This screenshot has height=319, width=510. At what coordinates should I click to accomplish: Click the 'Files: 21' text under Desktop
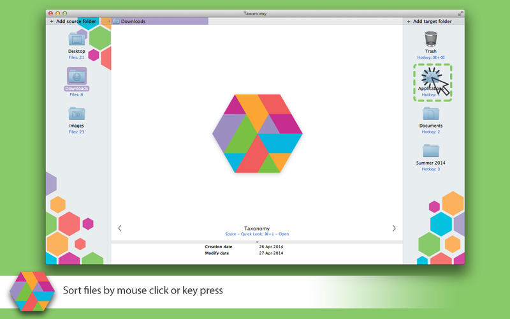pyautogui.click(x=76, y=57)
